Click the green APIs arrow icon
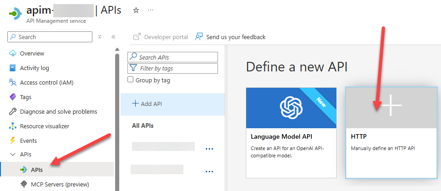Viewport: 441px width, 191px height. click(x=24, y=170)
